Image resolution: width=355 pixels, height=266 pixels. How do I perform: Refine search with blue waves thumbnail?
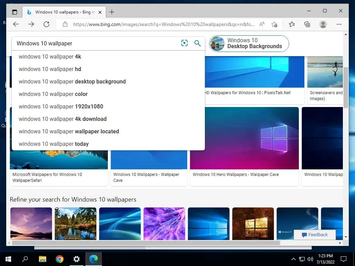point(120,223)
